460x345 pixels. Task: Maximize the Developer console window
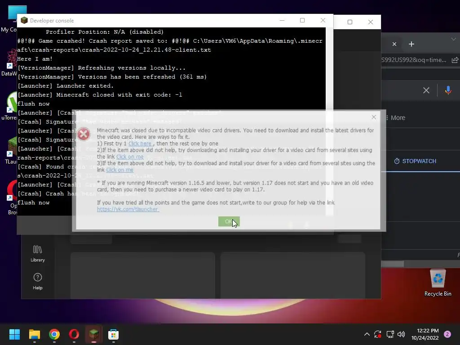pos(302,20)
